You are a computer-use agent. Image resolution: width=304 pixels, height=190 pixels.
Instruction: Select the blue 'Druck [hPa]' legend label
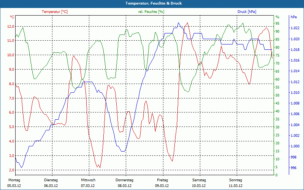(x=247, y=12)
